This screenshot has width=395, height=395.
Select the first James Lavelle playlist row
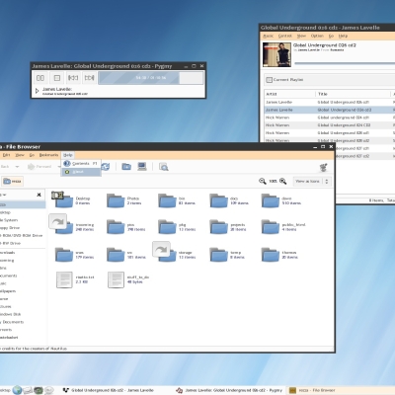[x=330, y=102]
